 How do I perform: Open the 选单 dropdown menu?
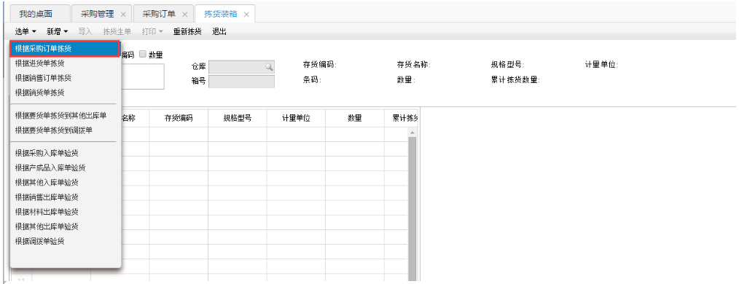click(26, 31)
